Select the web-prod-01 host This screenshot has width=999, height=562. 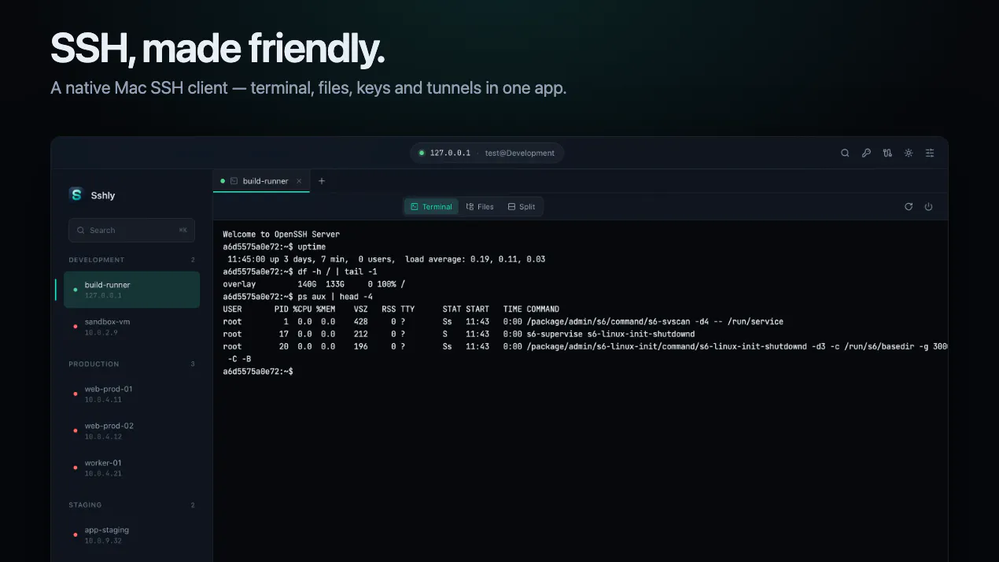point(132,394)
